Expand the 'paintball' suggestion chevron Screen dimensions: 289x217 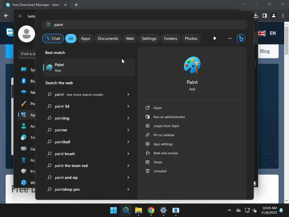[x=128, y=142]
